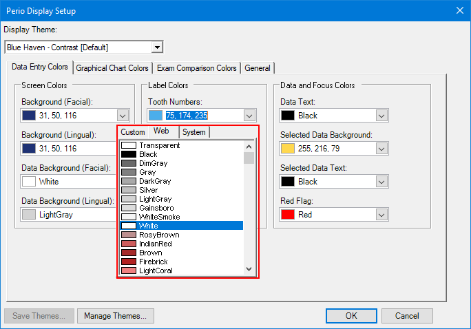Switch to the System color tab

193,132
